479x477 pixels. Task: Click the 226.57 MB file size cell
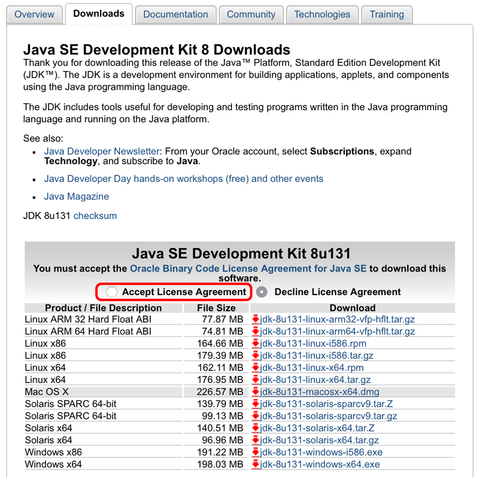[217, 392]
